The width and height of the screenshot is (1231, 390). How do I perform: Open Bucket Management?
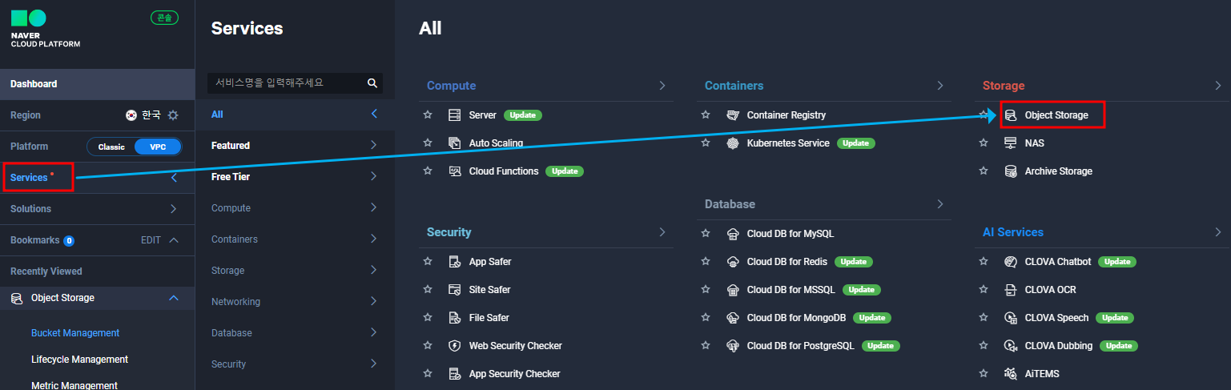(x=75, y=333)
